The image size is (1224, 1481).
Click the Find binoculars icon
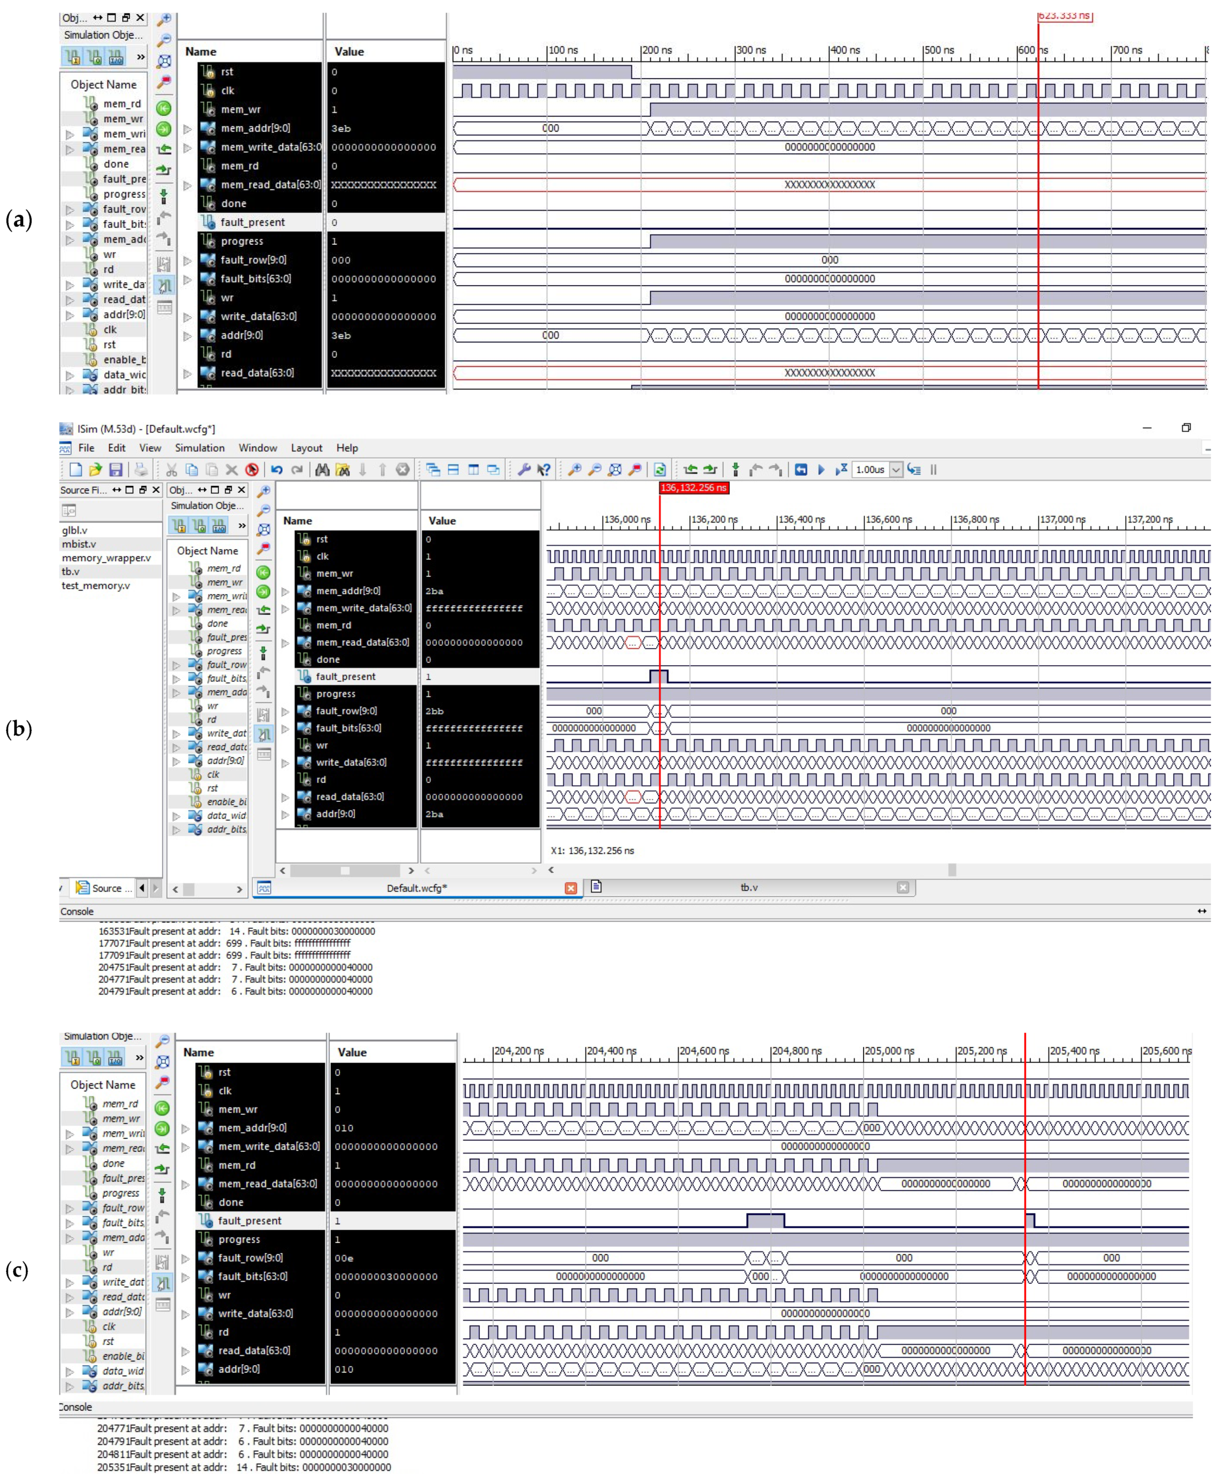tap(322, 470)
